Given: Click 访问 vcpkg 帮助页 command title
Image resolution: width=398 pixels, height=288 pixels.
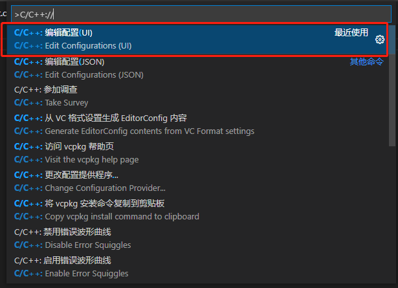Looking at the screenshot, I should pyautogui.click(x=79, y=146).
